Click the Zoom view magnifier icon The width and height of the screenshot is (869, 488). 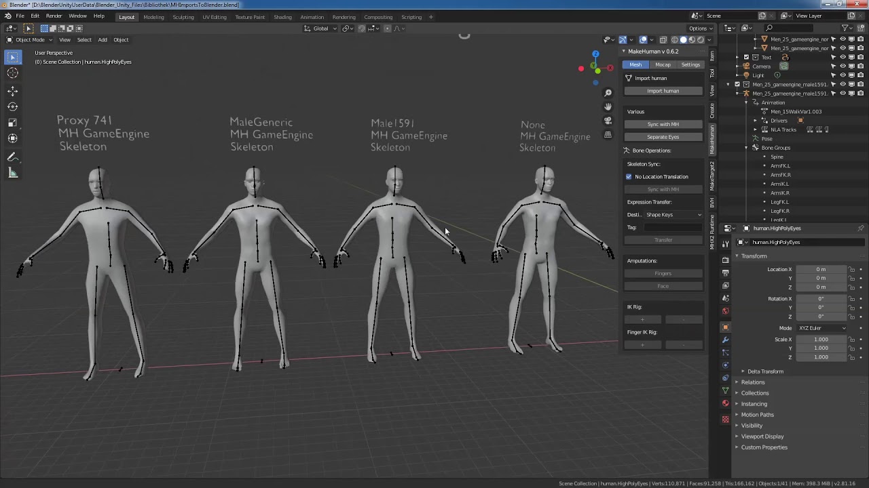tap(608, 94)
